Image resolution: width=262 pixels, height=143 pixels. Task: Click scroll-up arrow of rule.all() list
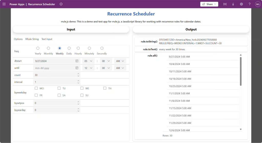click(241, 55)
